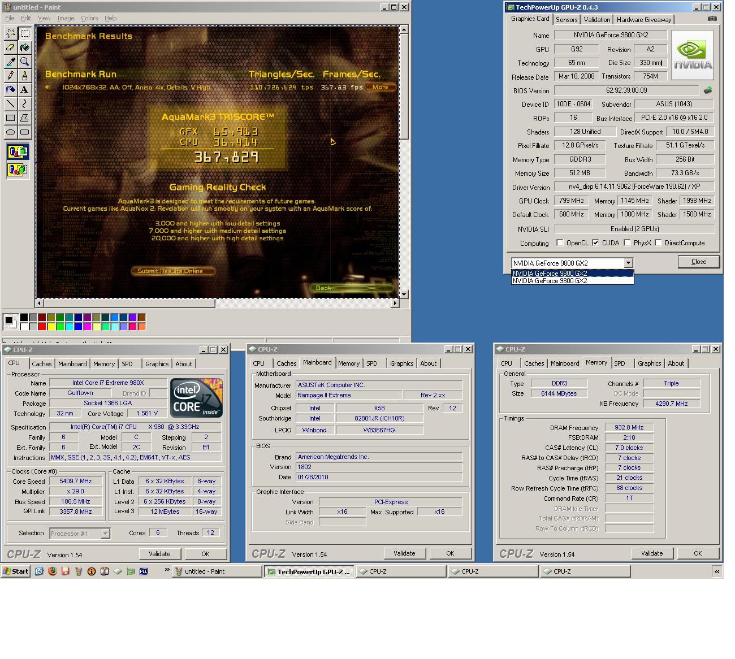
Task: Open Graphics tab in the Memory CPU-Z window
Action: click(x=649, y=363)
